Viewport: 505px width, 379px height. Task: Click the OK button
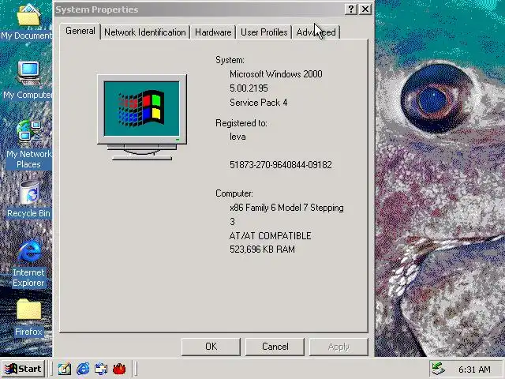pos(211,347)
